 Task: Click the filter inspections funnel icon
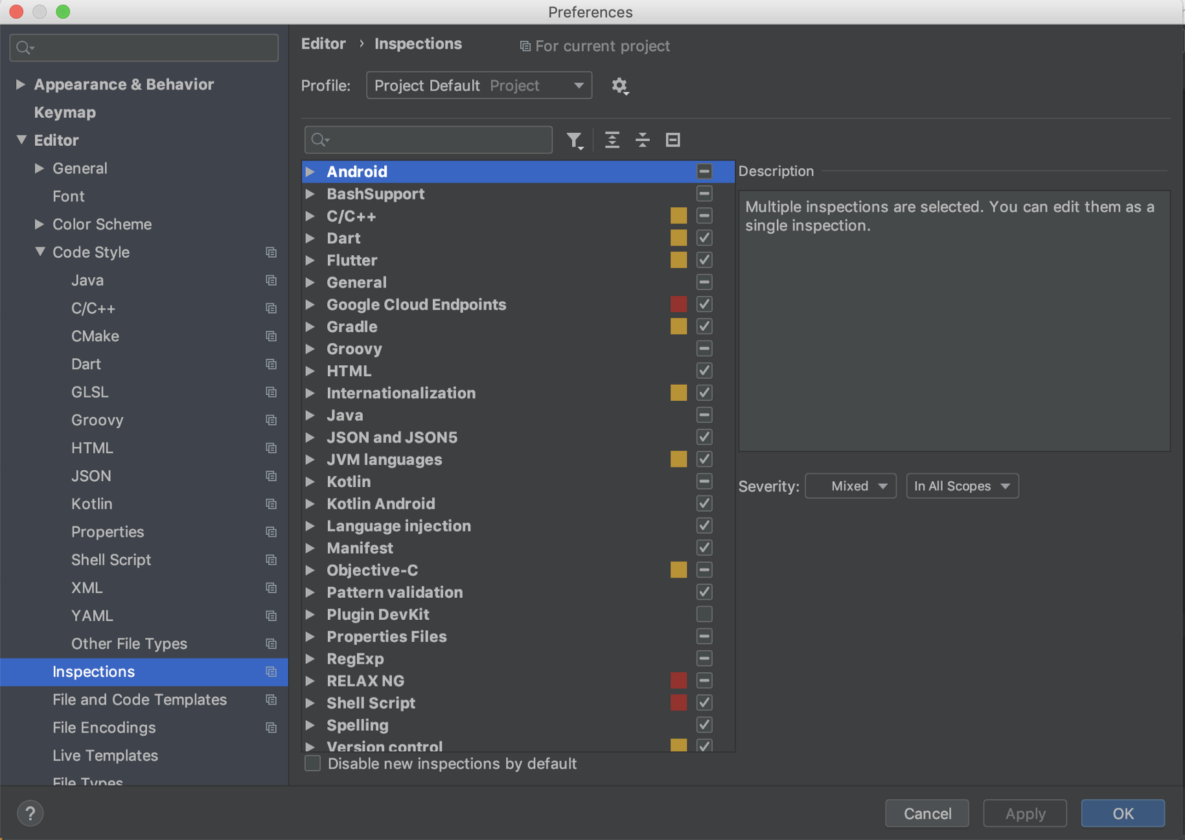(x=574, y=140)
